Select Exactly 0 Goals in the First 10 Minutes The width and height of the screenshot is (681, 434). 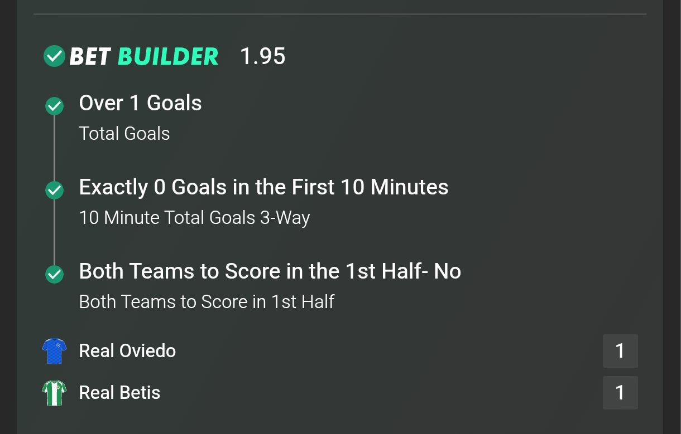[x=263, y=187]
